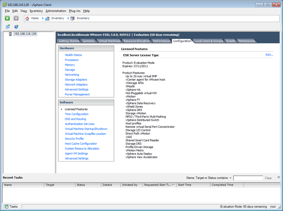This screenshot has width=283, height=211.
Task: Open the Time Configuration link
Action: 76,114
